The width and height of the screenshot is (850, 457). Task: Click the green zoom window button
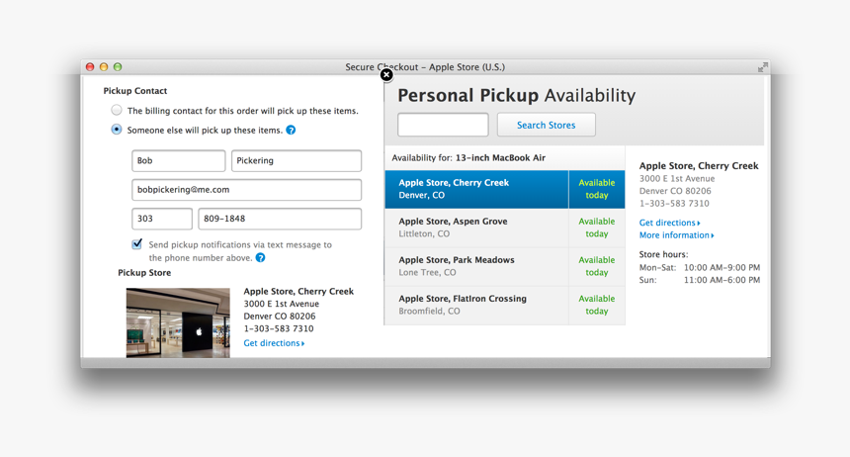tap(118, 67)
